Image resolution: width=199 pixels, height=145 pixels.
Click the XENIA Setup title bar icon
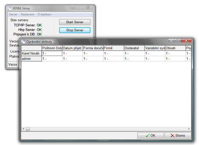tap(9, 8)
